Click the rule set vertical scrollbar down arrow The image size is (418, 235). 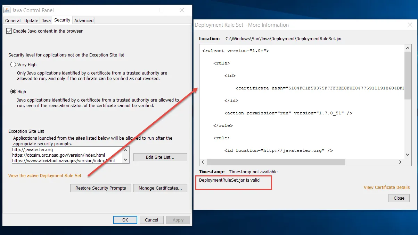(408, 155)
